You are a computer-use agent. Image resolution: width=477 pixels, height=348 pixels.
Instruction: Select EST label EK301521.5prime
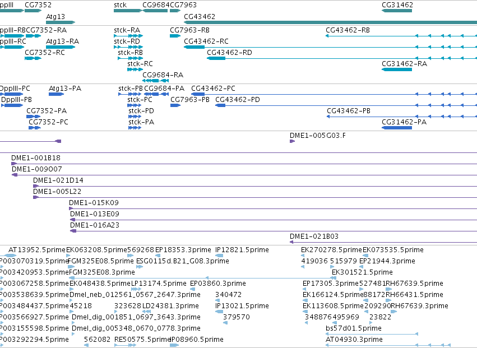pyautogui.click(x=362, y=273)
